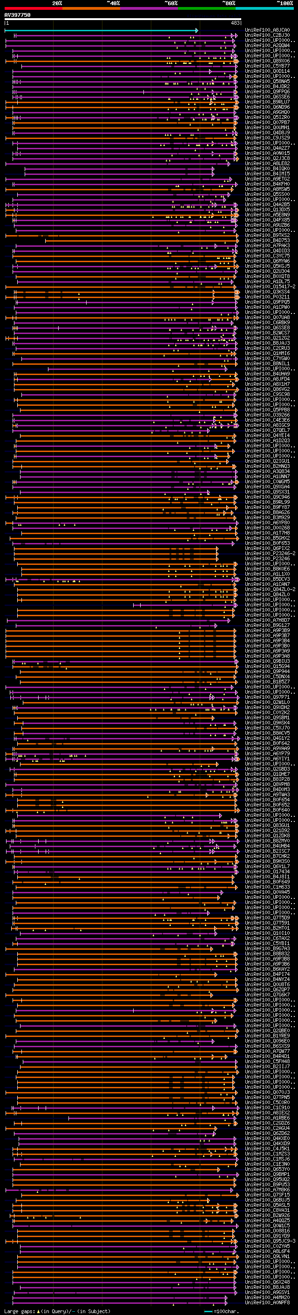Screen dimensions: 298x1315
Task: Click hit label UniRef100_Q07UA8
Action: (267, 318)
